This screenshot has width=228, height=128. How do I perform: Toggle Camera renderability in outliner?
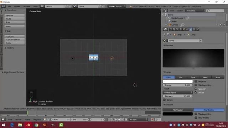coord(224,25)
